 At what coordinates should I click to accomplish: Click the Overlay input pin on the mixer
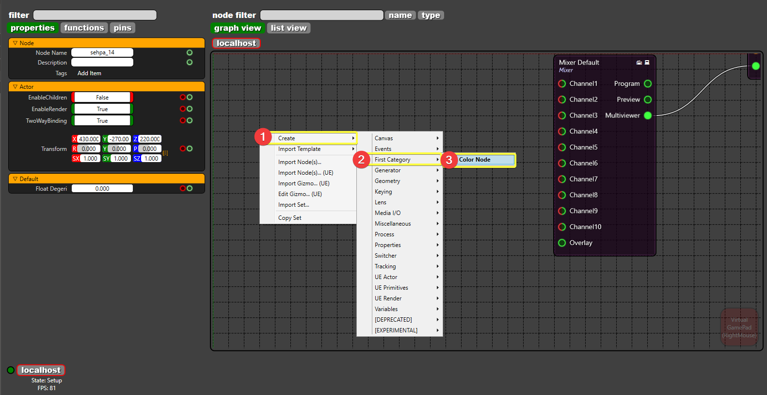coord(562,243)
